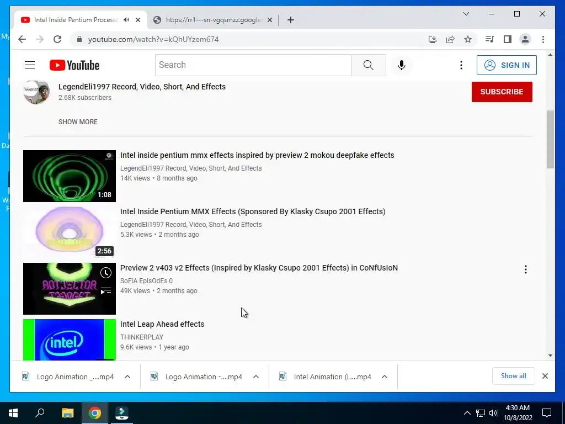Open Chrome side panel
Viewport: 565px width, 424px height.
(508, 39)
